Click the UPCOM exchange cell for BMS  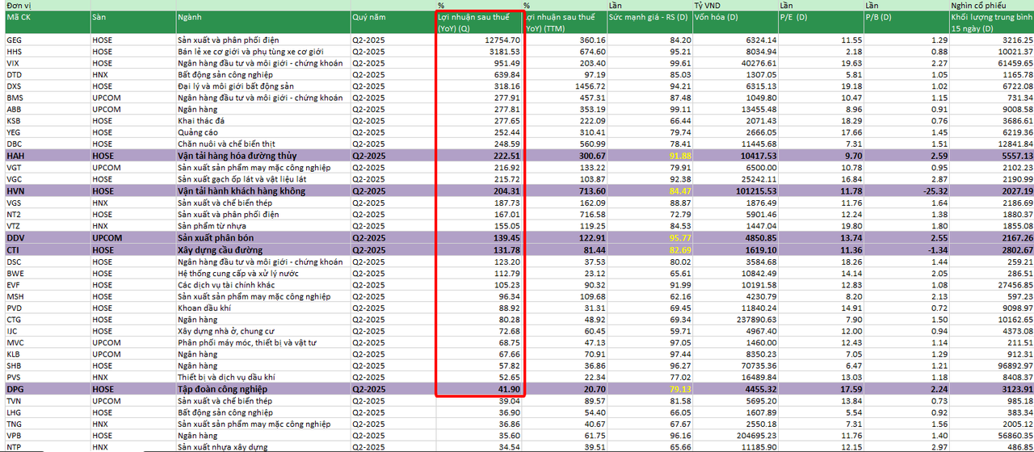click(x=105, y=98)
